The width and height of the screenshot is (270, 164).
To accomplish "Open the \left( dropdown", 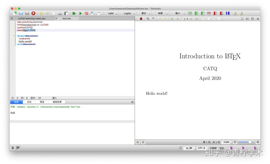I will 112,13.
